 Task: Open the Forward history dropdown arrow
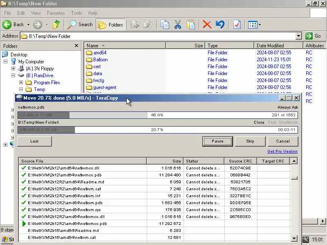[x=47, y=24]
